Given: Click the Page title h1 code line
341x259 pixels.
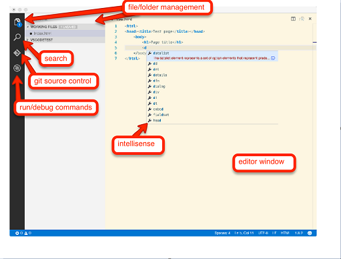Looking at the screenshot, I should (x=162, y=42).
